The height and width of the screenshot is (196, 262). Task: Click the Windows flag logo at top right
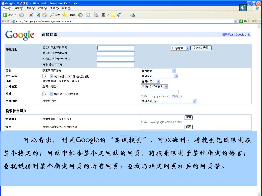pos(257,8)
